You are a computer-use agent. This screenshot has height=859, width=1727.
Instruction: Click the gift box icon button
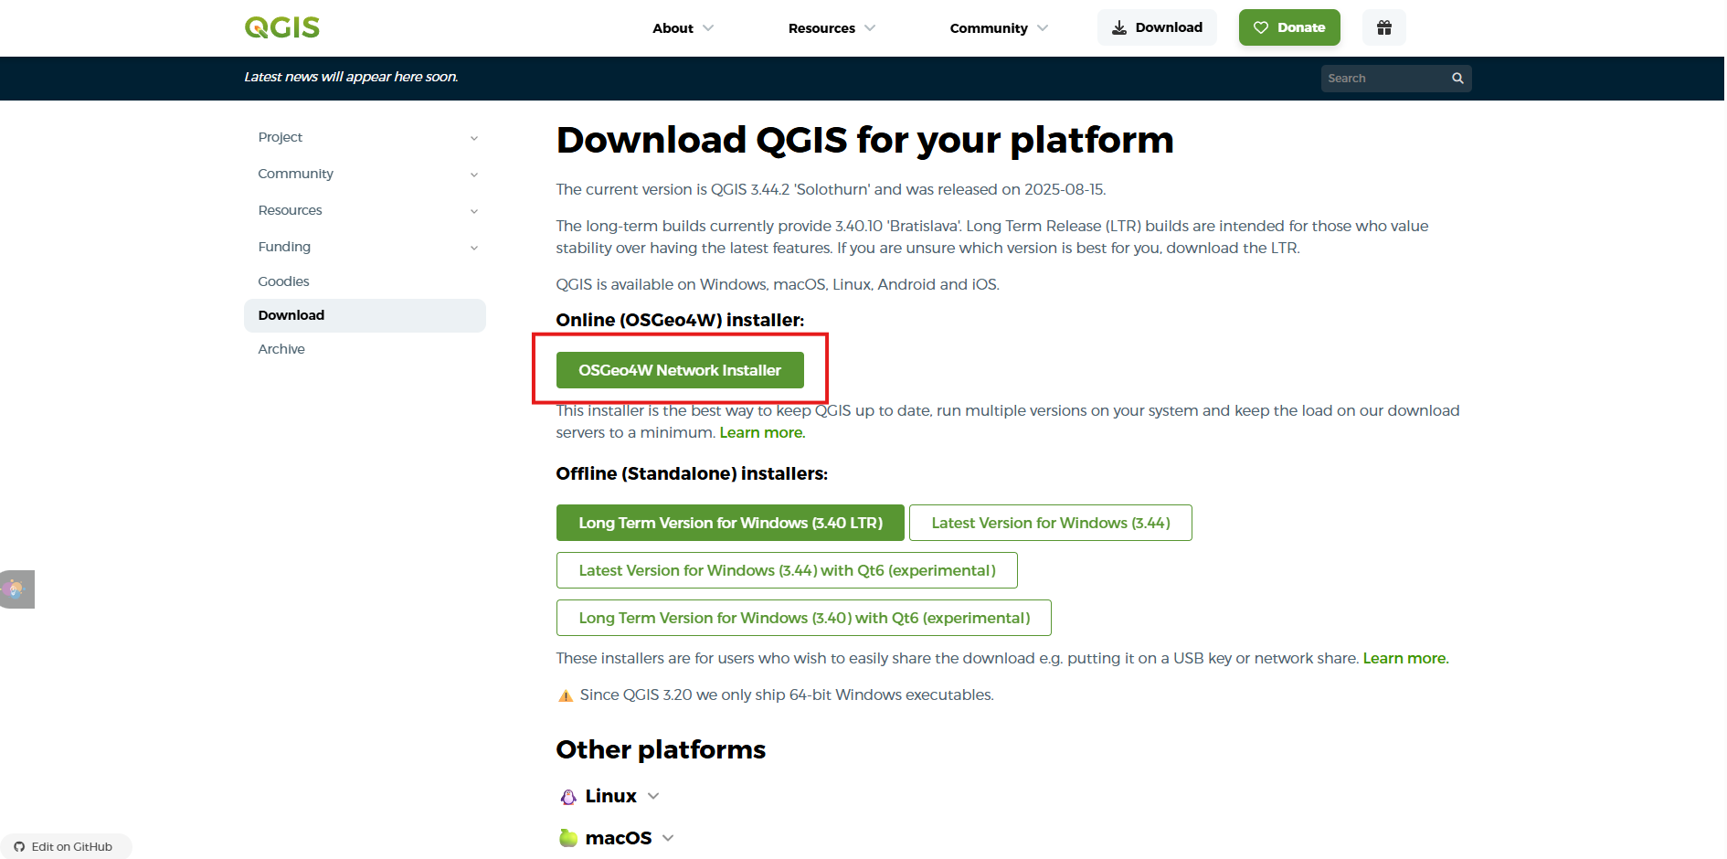pos(1384,27)
